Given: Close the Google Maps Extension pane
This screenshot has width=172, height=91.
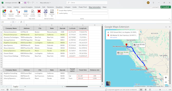Looking at the screenshot, I should click(169, 27).
